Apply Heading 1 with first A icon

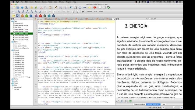click(x=19, y=12)
